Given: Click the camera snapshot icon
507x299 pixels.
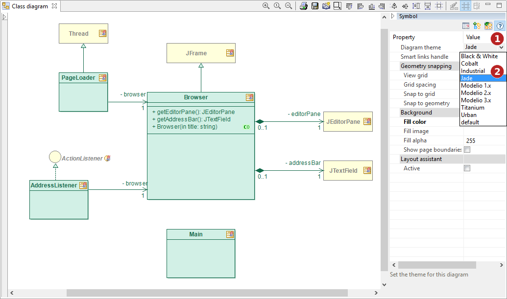Looking at the screenshot, I should click(326, 6).
